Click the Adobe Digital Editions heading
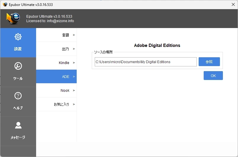The height and width of the screenshot is (157, 238). coord(157,45)
